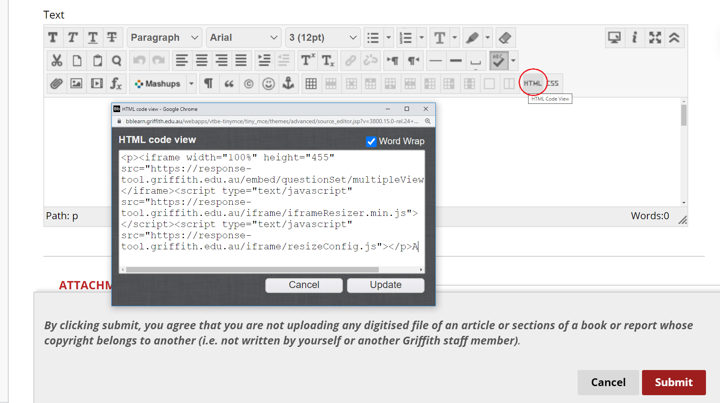This screenshot has height=403, width=720.
Task: Click the page Cancel button
Action: coord(608,382)
